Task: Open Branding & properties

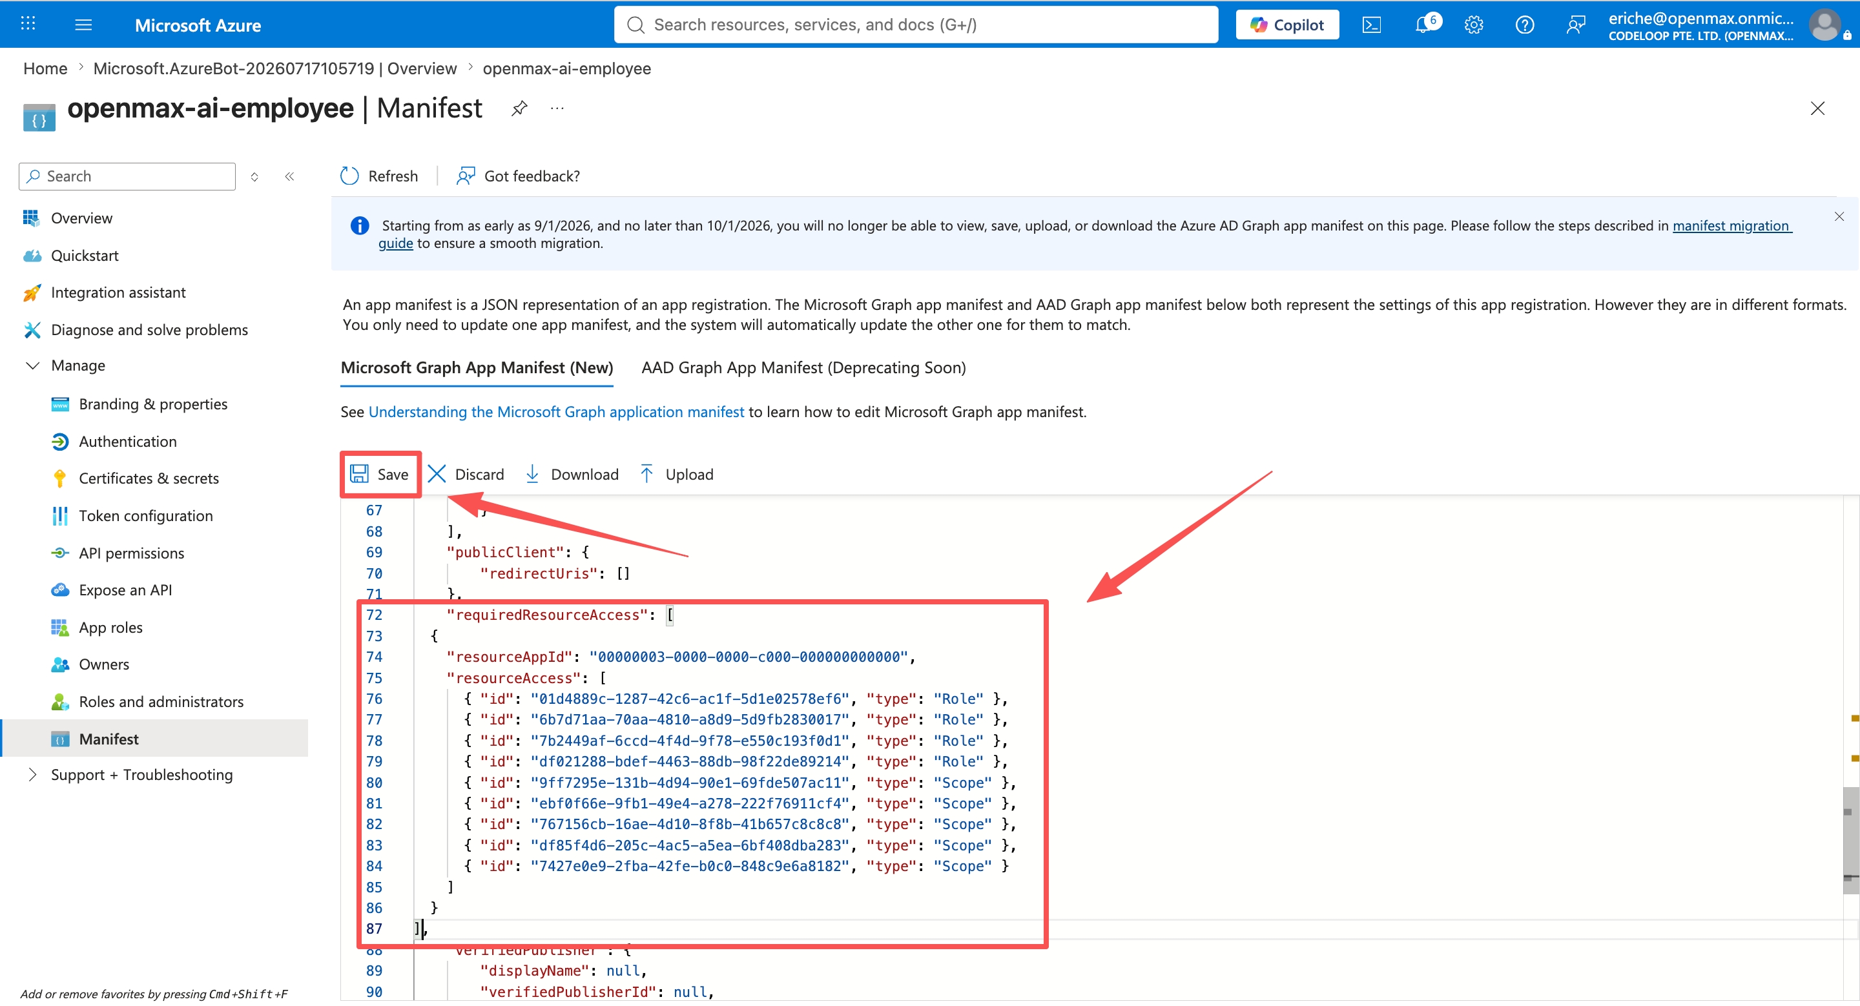Action: [x=154, y=404]
